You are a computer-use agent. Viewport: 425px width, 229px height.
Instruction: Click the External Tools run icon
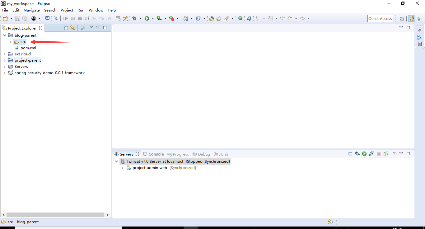[x=171, y=18]
